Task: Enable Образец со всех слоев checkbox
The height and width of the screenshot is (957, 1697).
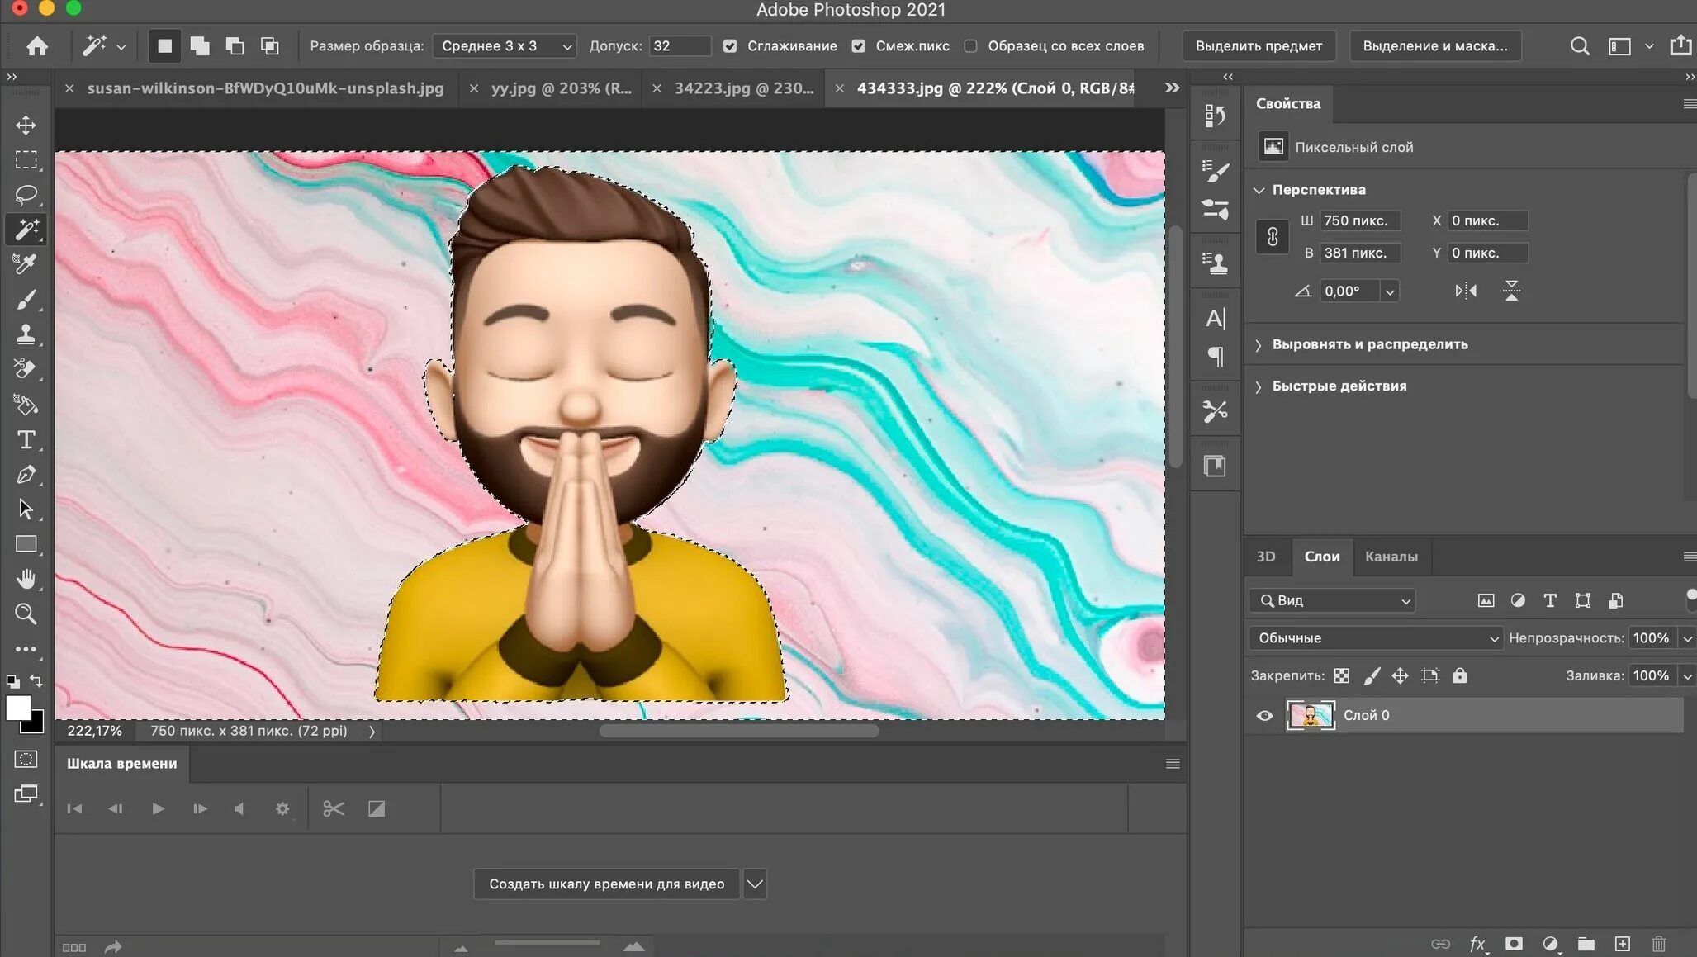Action: (971, 46)
